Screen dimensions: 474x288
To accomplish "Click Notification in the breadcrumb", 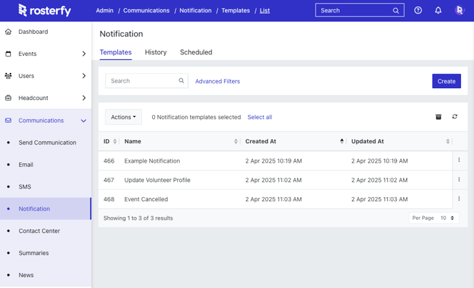I will pos(195,10).
